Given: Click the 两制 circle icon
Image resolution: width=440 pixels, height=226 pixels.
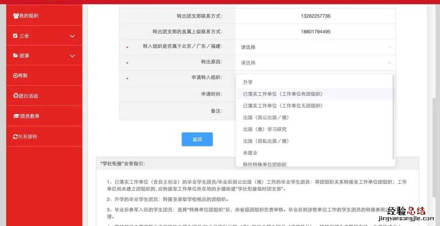Looking at the screenshot, I should pyautogui.click(x=16, y=76).
